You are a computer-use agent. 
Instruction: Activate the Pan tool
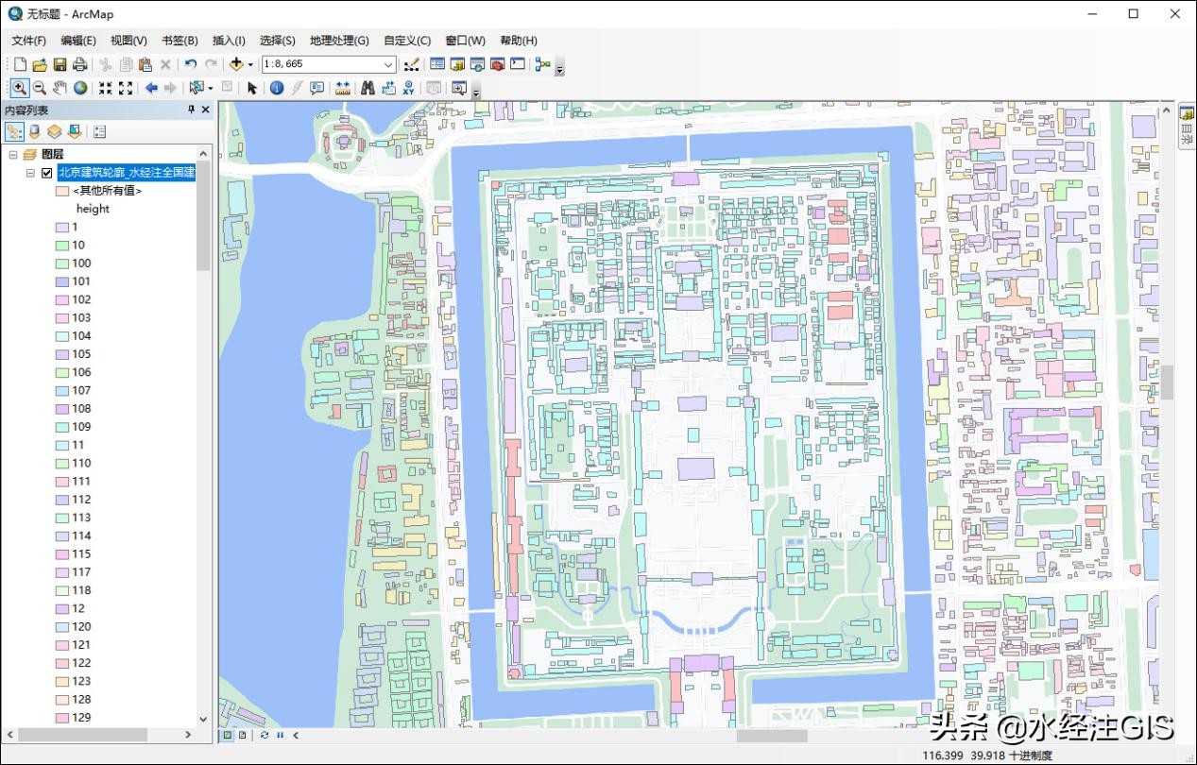point(59,88)
